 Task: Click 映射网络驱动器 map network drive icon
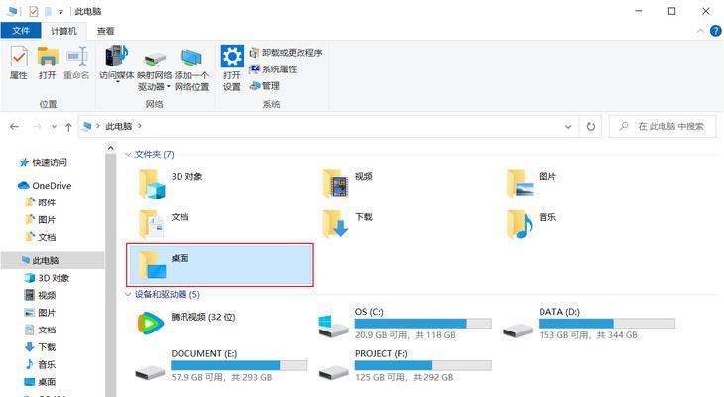point(154,67)
